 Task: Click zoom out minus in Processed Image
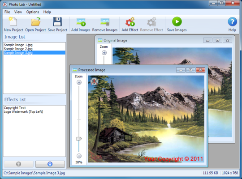click(79, 156)
